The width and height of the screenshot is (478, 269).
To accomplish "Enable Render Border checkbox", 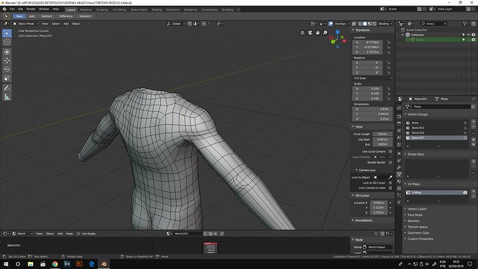I will 390,162.
